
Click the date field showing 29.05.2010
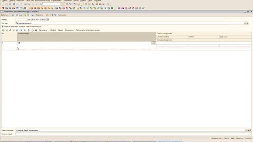39,19
